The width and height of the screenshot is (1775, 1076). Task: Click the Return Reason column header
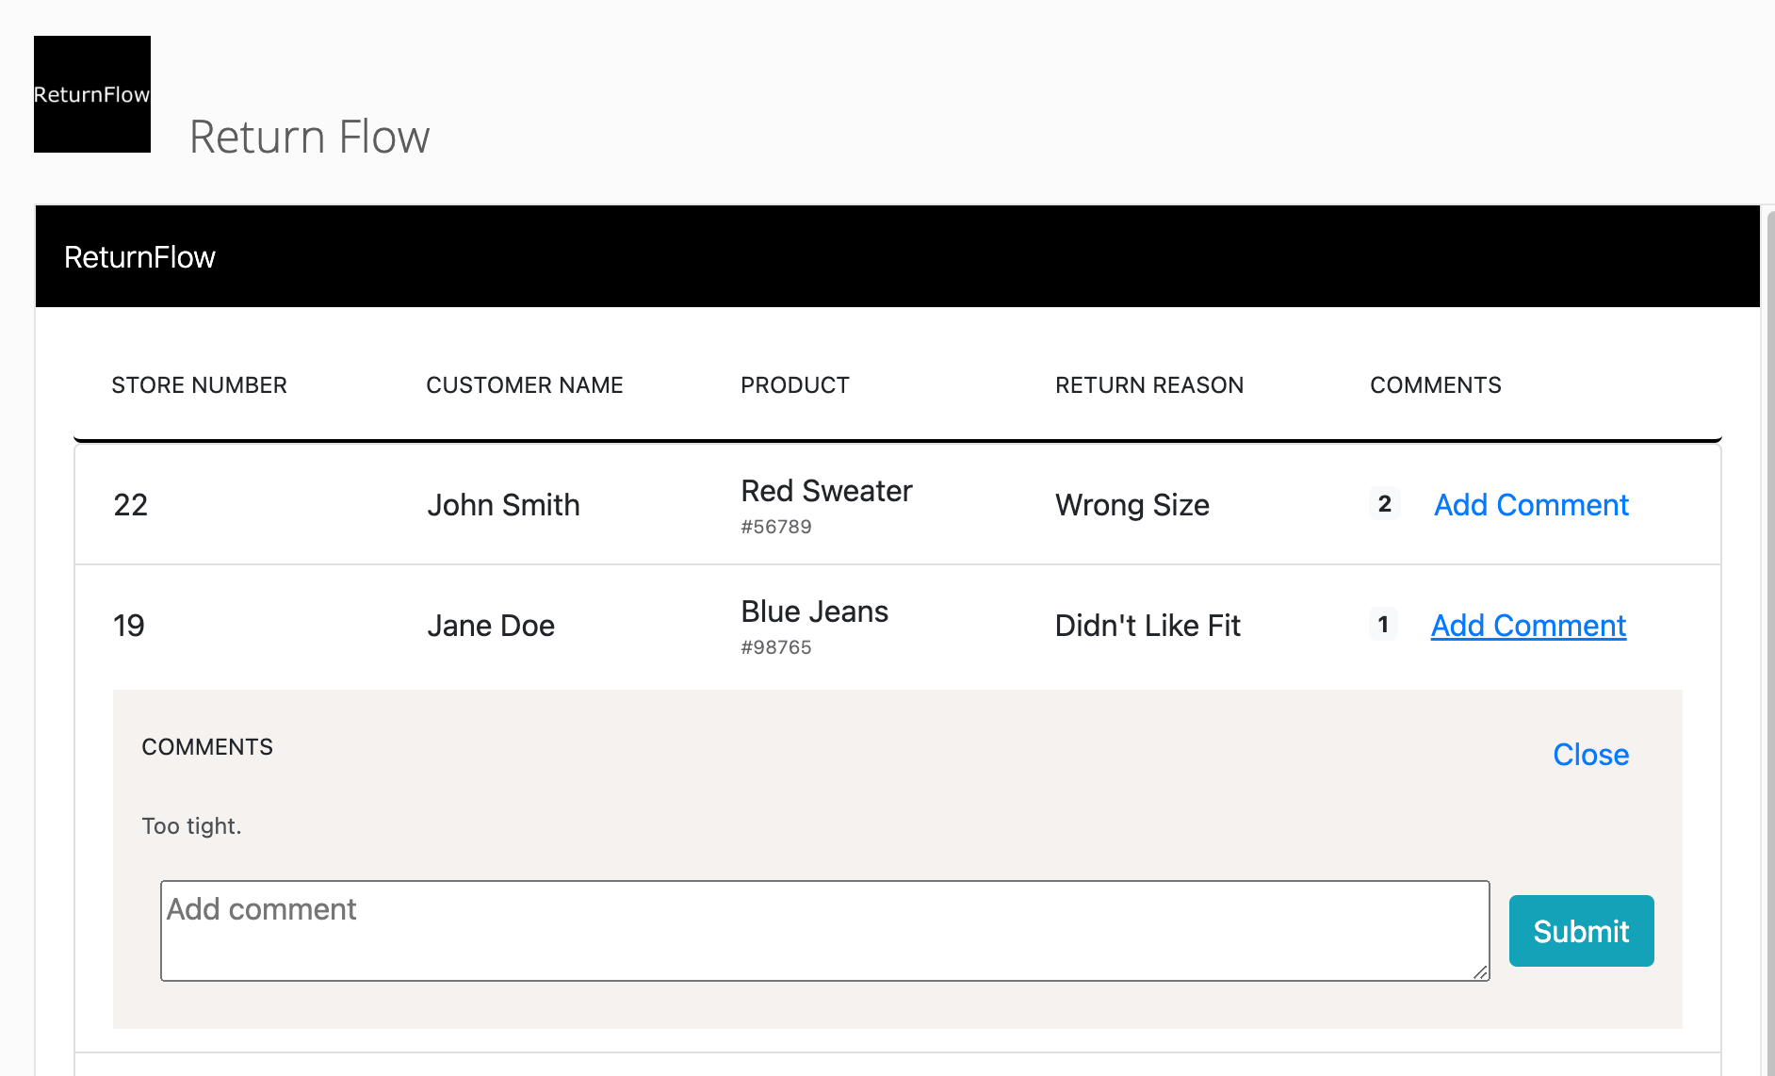click(1149, 385)
